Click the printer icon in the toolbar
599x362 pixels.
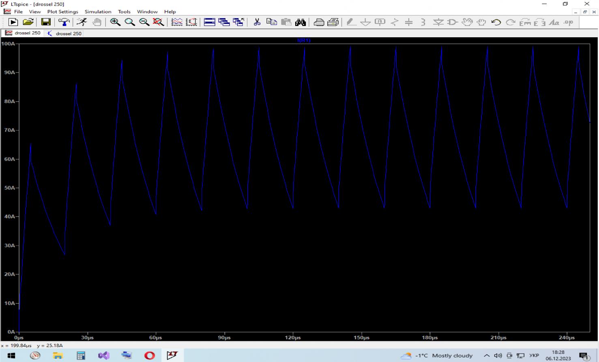319,22
